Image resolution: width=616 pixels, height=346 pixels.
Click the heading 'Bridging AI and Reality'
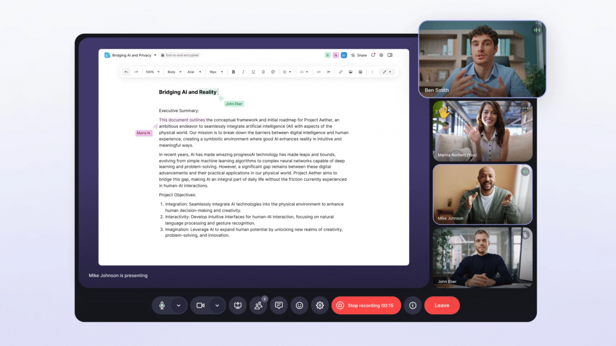point(188,92)
